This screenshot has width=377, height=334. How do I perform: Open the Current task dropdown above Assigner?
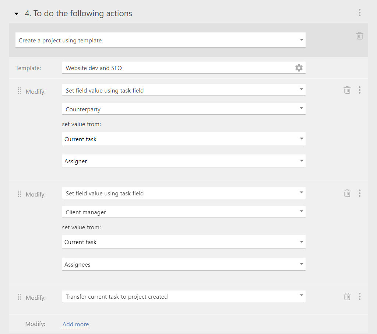[x=184, y=139]
